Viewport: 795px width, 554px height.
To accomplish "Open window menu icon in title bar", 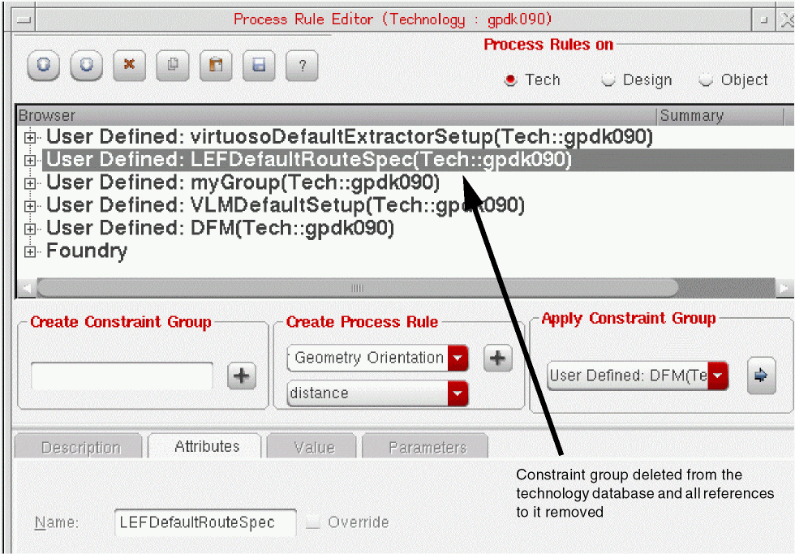I will click(x=24, y=20).
